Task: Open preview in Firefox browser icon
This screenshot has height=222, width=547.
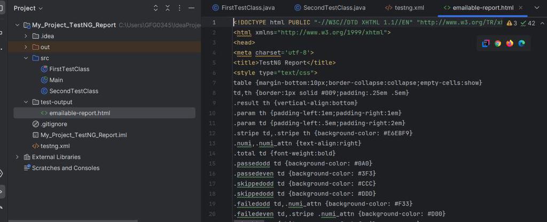Action: coord(510,44)
